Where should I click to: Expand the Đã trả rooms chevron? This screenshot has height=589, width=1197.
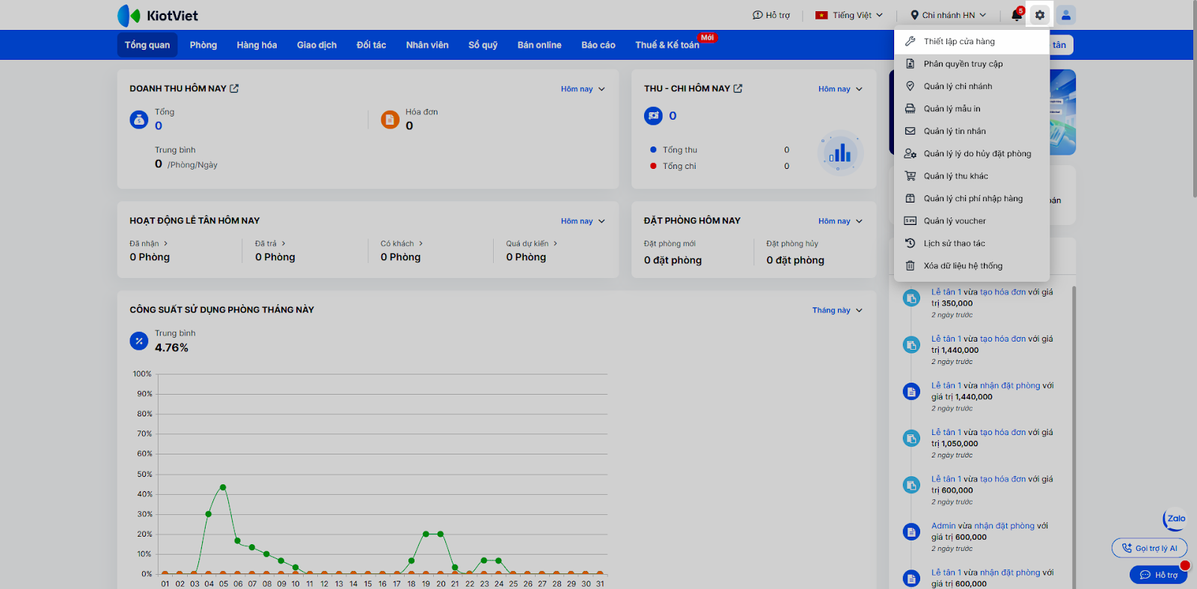point(284,244)
